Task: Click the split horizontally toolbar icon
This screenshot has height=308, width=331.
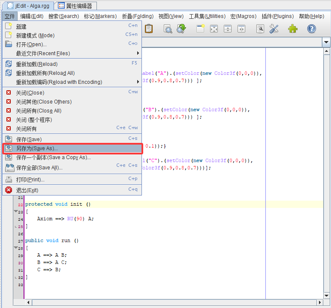Action: [228, 29]
